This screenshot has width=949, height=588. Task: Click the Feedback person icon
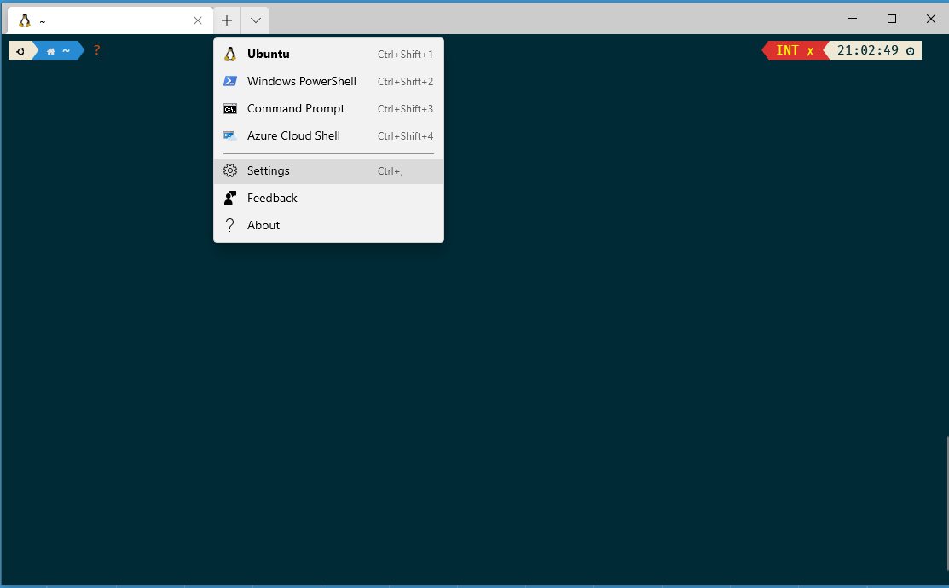point(230,198)
